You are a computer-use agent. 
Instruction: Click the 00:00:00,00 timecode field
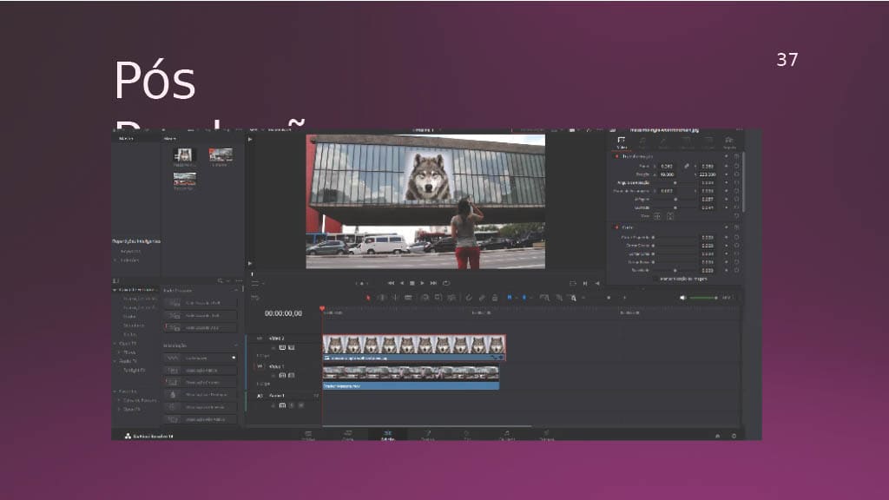click(284, 313)
